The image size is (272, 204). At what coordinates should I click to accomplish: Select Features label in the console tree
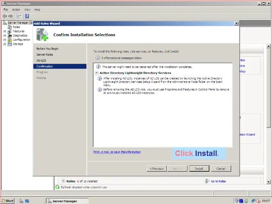click(19, 31)
